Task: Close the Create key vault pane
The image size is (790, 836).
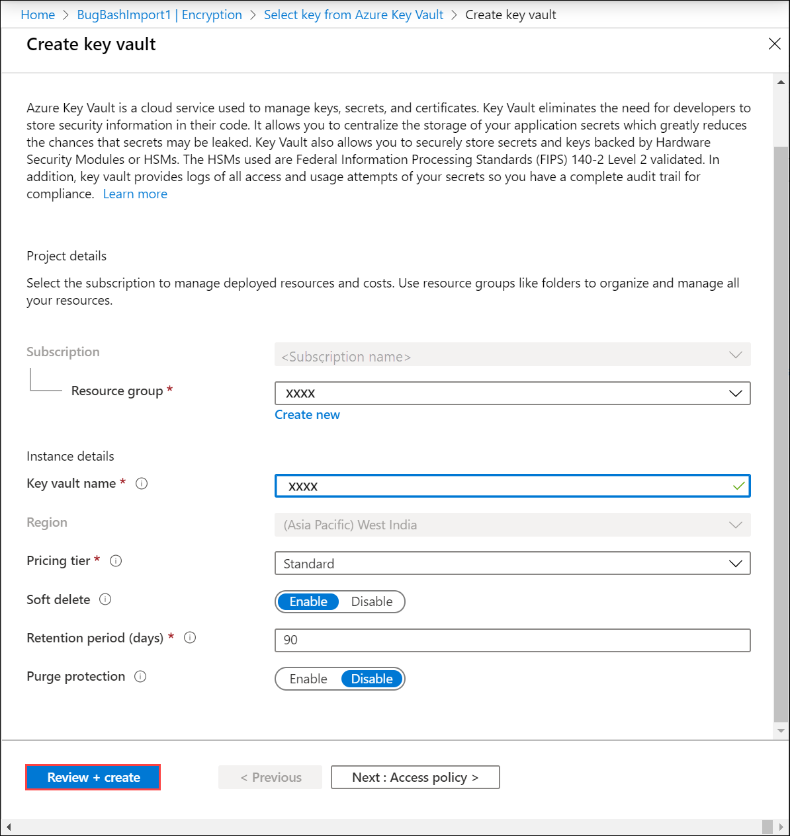Action: [775, 44]
